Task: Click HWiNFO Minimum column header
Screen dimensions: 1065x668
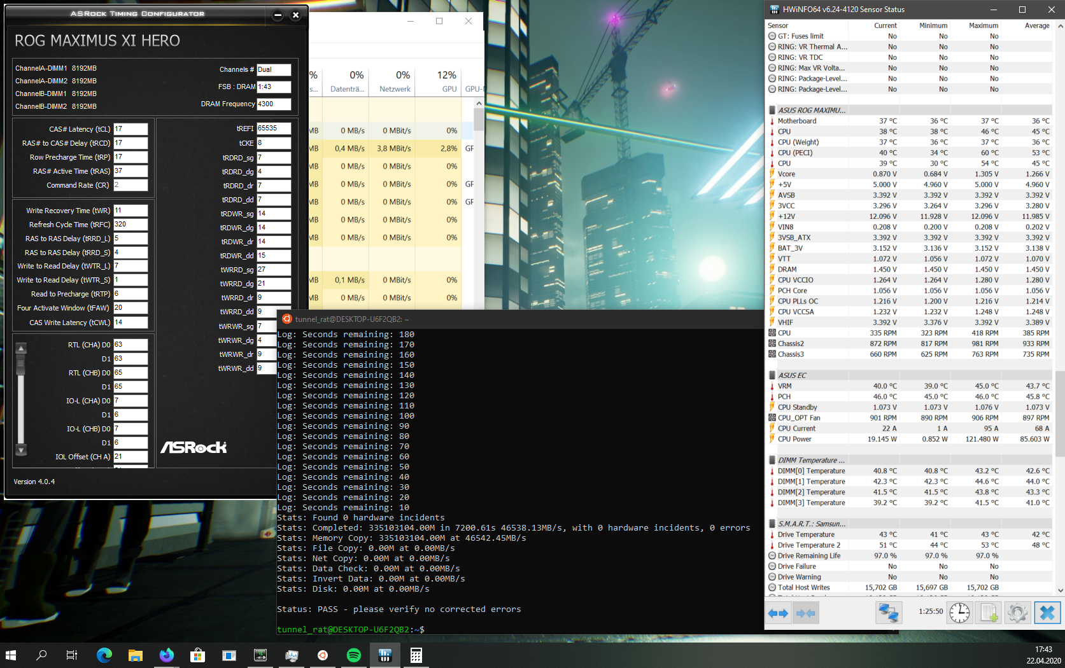Action: 933,25
